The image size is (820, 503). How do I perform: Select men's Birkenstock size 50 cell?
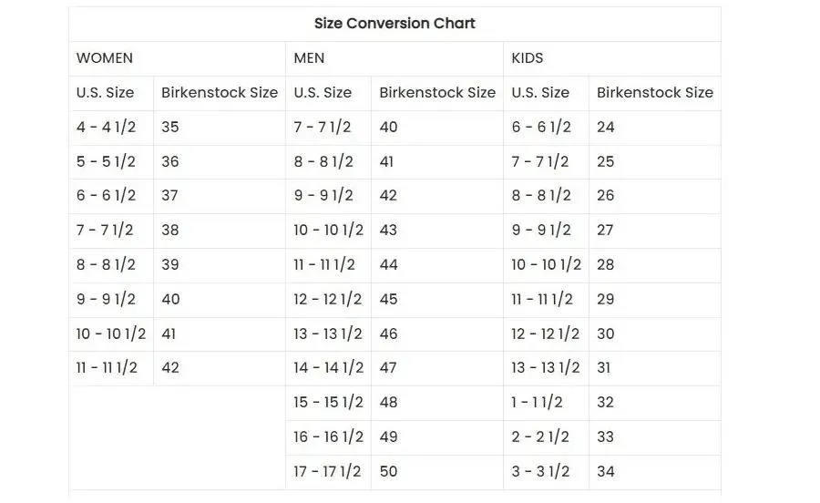coord(389,472)
